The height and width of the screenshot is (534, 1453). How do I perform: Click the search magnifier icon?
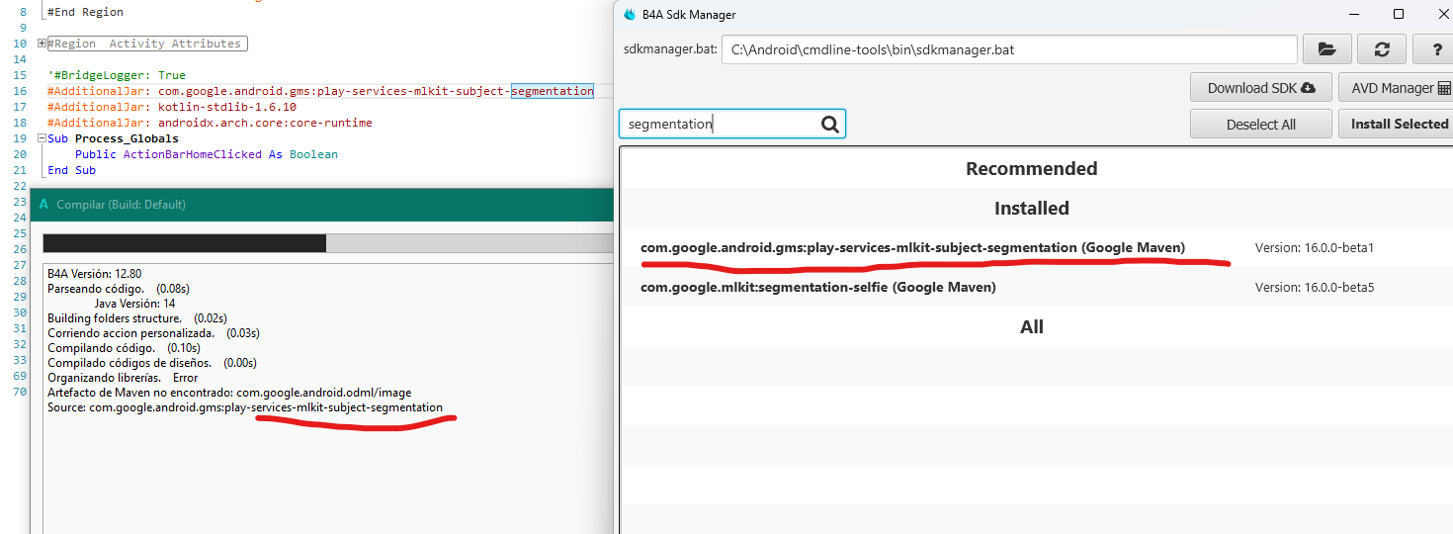(x=830, y=124)
